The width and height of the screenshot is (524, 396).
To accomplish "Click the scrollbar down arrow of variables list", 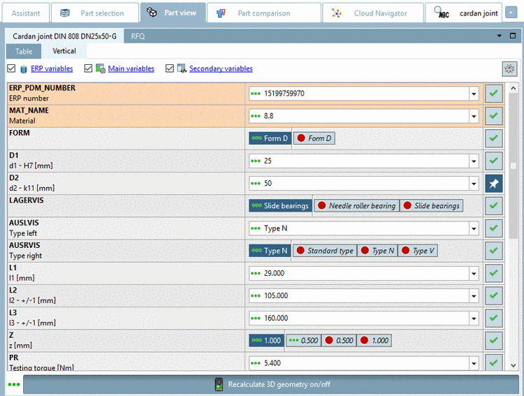I will coord(514,365).
